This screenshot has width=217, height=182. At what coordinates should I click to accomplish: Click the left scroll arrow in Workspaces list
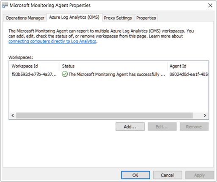(13, 115)
